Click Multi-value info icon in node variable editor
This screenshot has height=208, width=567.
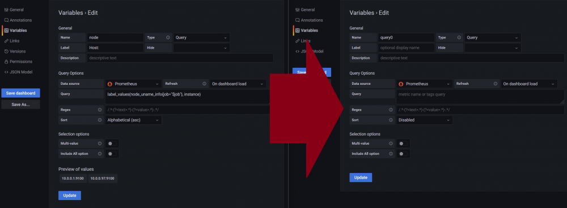tap(99, 144)
